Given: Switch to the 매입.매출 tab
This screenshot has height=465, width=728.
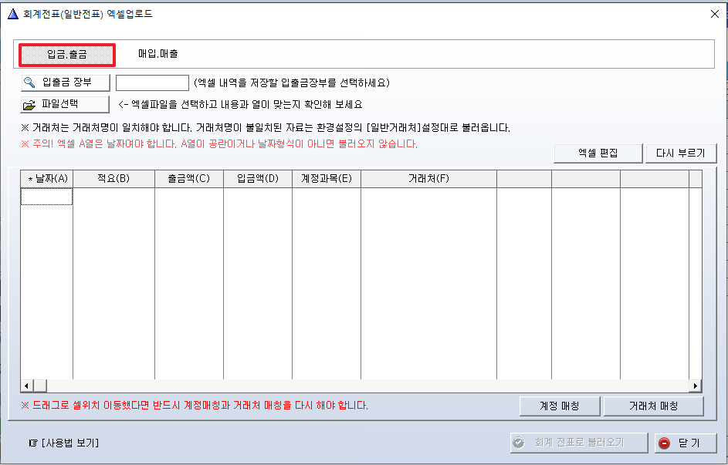Looking at the screenshot, I should point(157,54).
